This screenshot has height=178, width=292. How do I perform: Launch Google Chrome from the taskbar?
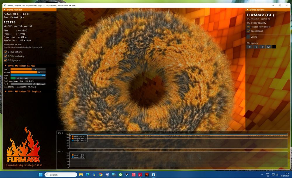101,175
